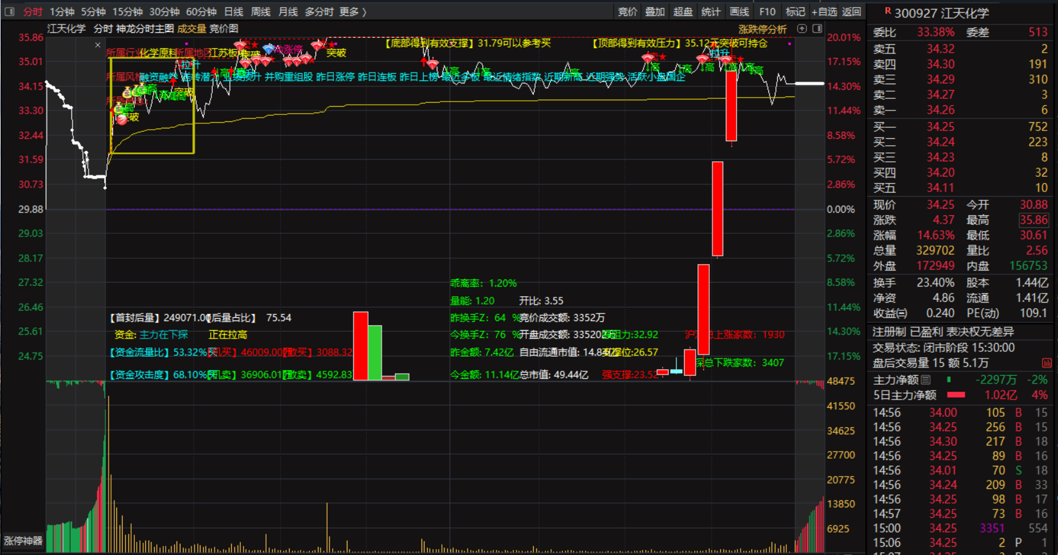Add stock to watchlist with +自选
The width and height of the screenshot is (1058, 555).
[824, 12]
